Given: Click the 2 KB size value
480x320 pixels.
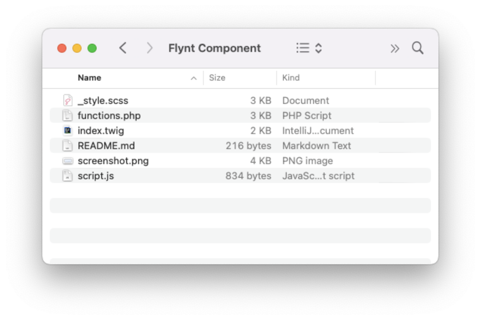Looking at the screenshot, I should point(261,131).
